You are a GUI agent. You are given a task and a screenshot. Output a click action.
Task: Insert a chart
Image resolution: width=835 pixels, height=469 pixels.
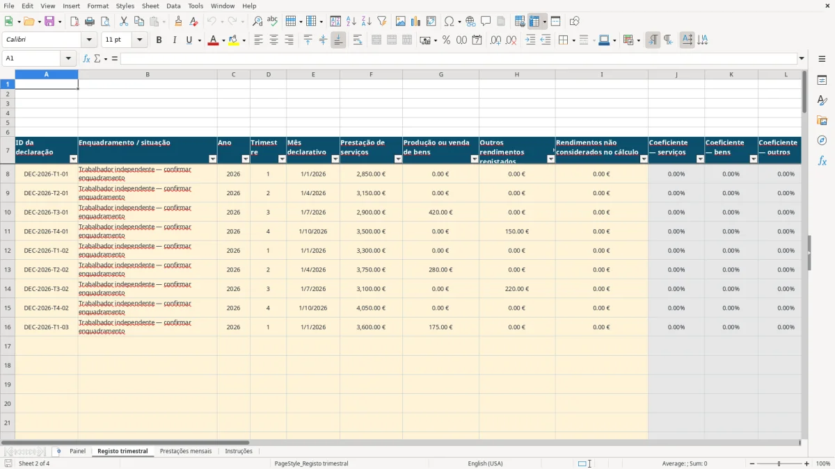coord(416,22)
